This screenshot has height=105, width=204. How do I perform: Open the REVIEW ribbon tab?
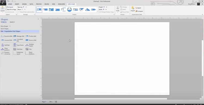[47, 4]
